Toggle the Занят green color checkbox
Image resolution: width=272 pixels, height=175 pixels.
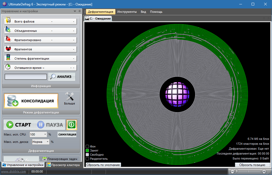pyautogui.click(x=87, y=151)
